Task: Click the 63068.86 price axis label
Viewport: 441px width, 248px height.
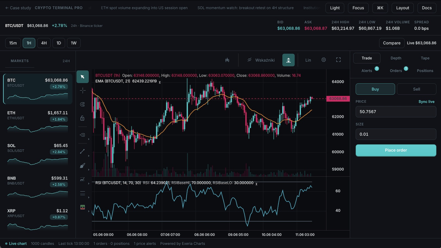Action: (x=338, y=99)
